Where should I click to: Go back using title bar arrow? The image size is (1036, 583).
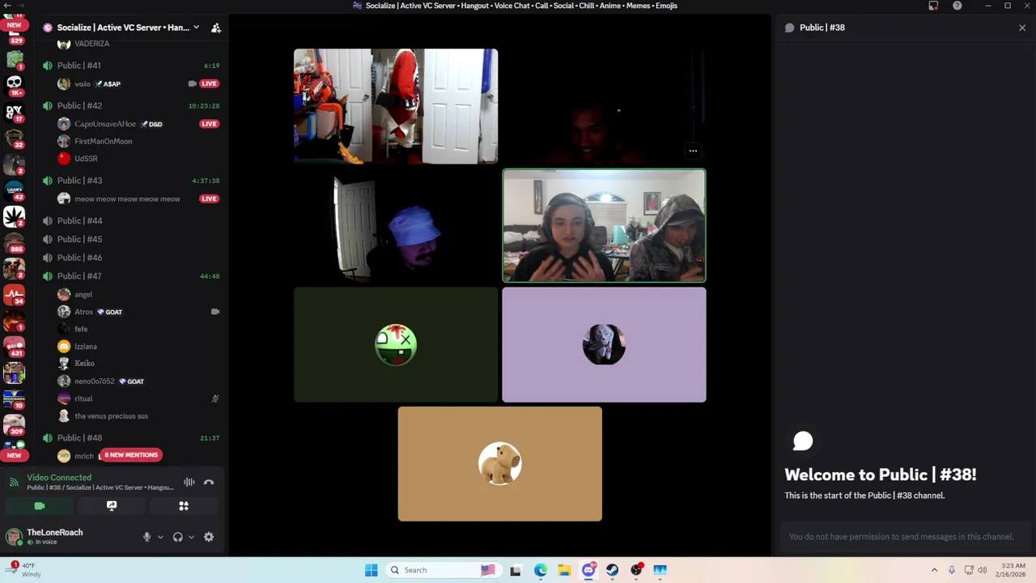(x=7, y=6)
